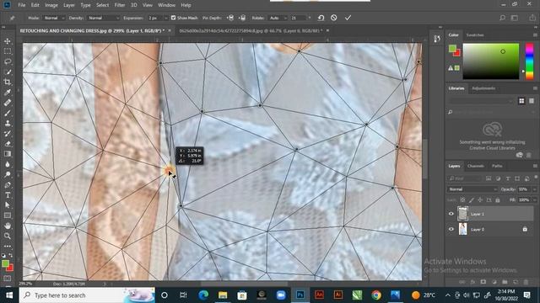Open the Filter menu
Screen dimensions: 540x303
(x=120, y=5)
